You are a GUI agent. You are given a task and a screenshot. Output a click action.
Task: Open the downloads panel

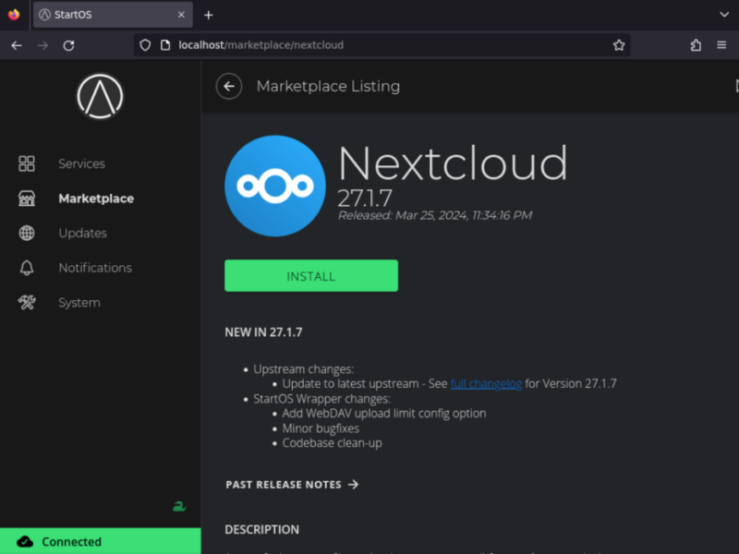click(x=696, y=44)
